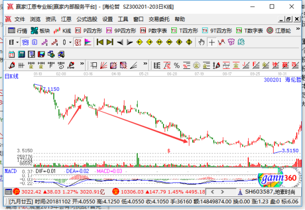The width and height of the screenshot is (305, 210).
Task: Click right arrow in status bar scroller
Action: (x=222, y=192)
